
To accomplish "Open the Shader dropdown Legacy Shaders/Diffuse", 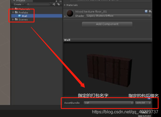I will click(118, 16).
